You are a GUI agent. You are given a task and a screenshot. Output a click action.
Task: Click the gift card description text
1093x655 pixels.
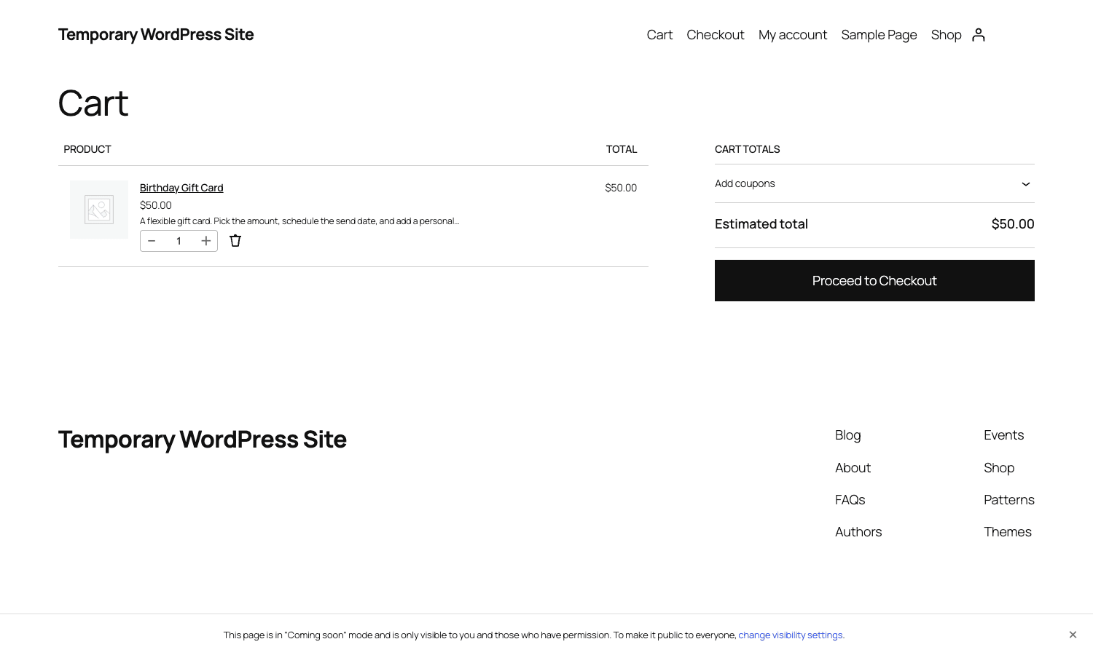(299, 221)
